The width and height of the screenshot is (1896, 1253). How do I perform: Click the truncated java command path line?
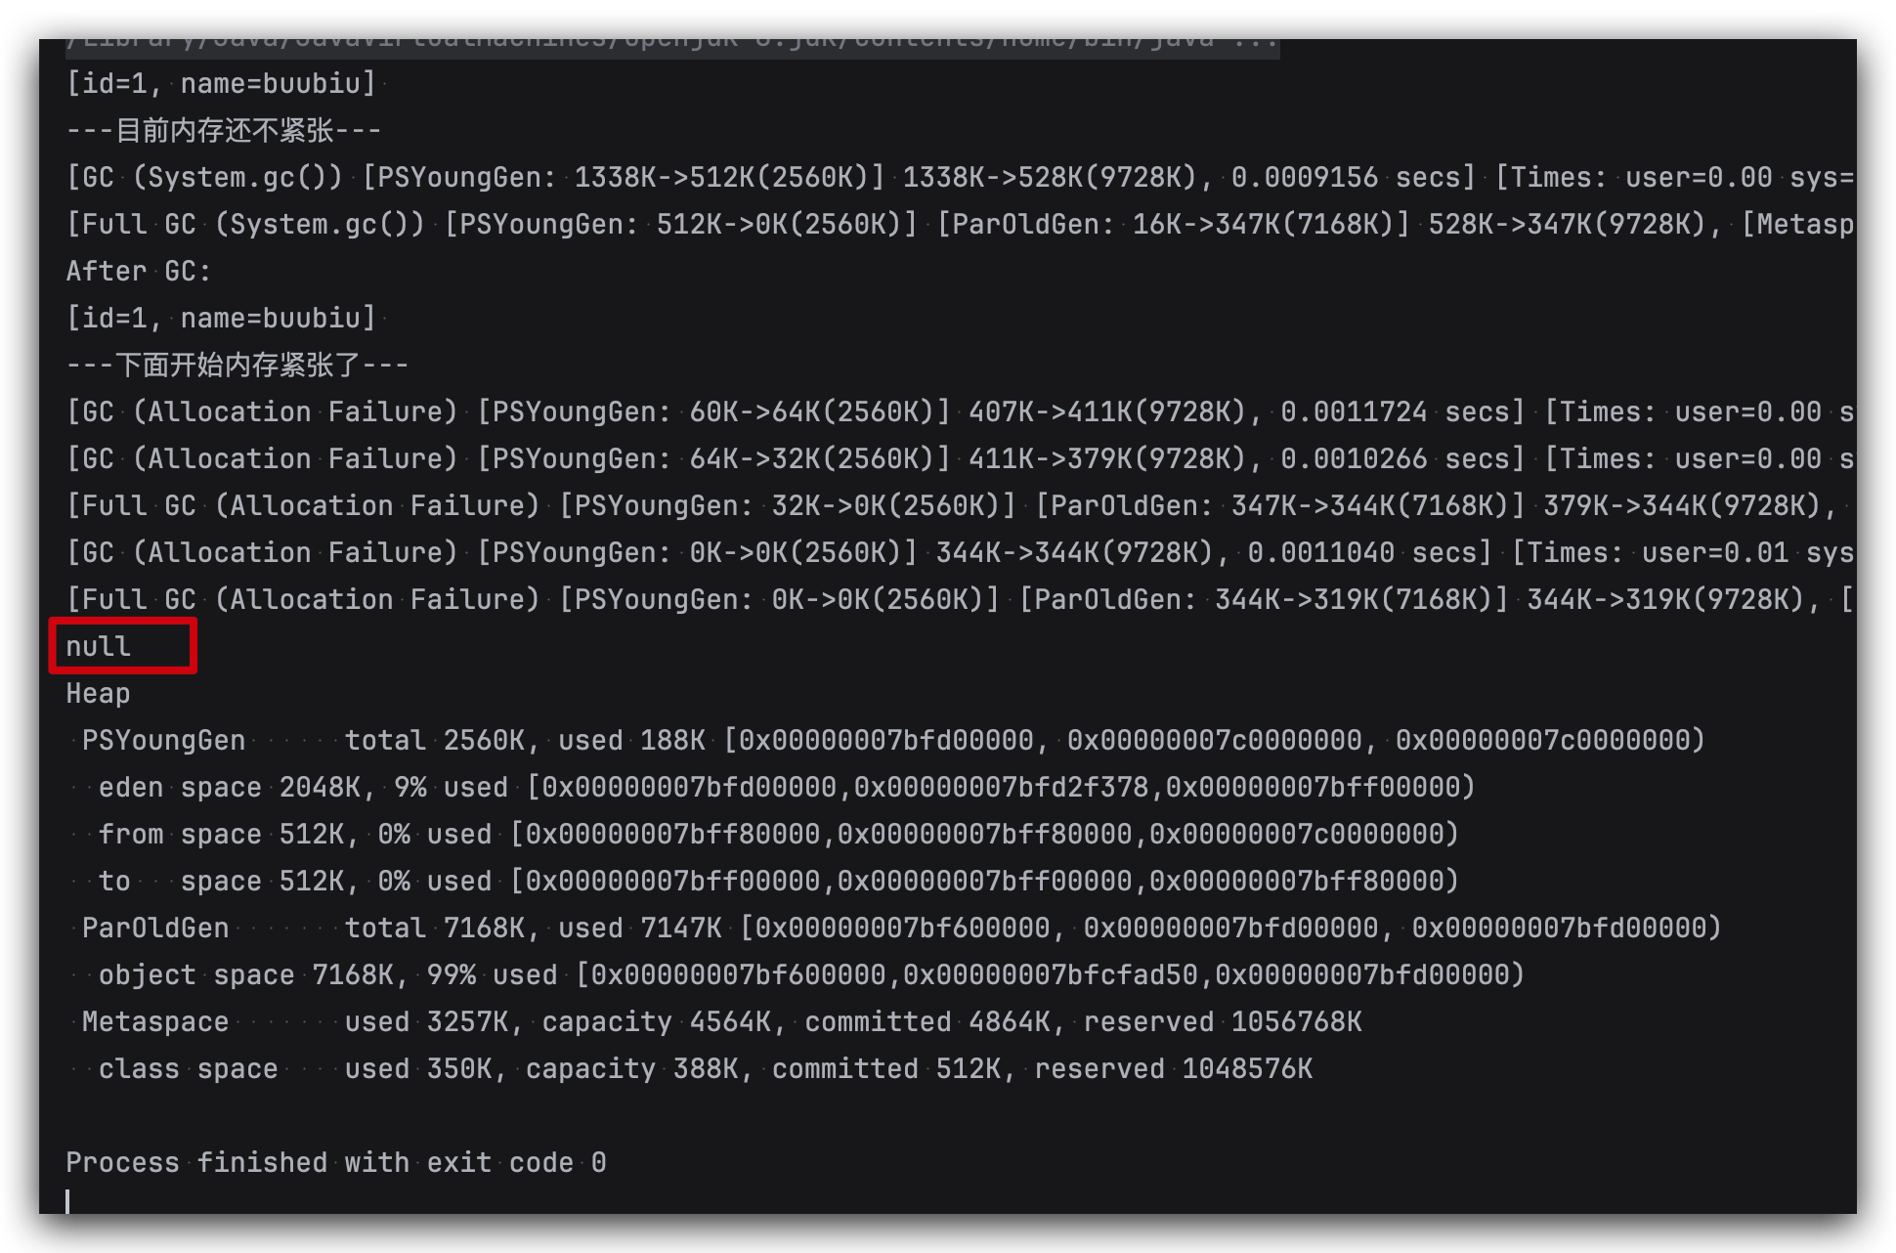pos(672,41)
